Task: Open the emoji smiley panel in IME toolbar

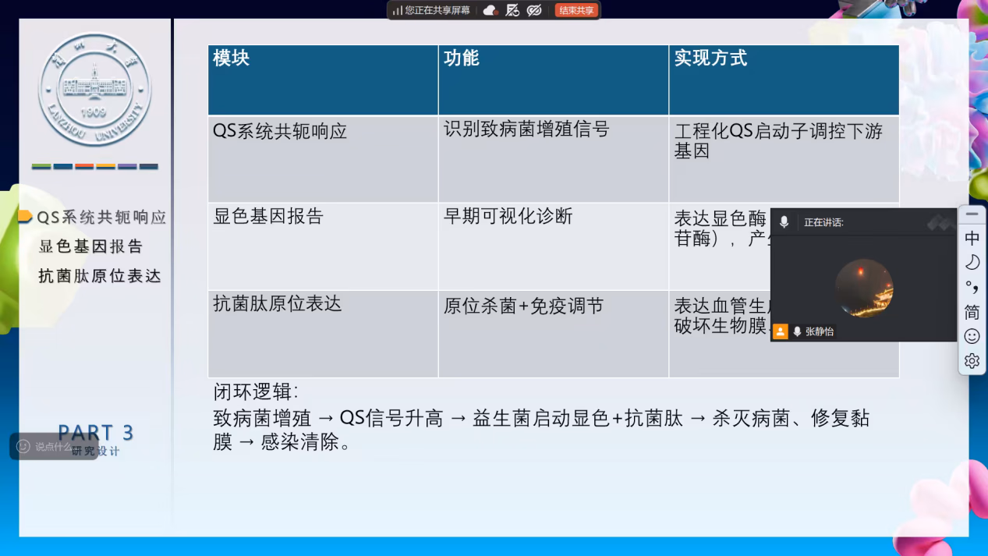Action: click(972, 336)
